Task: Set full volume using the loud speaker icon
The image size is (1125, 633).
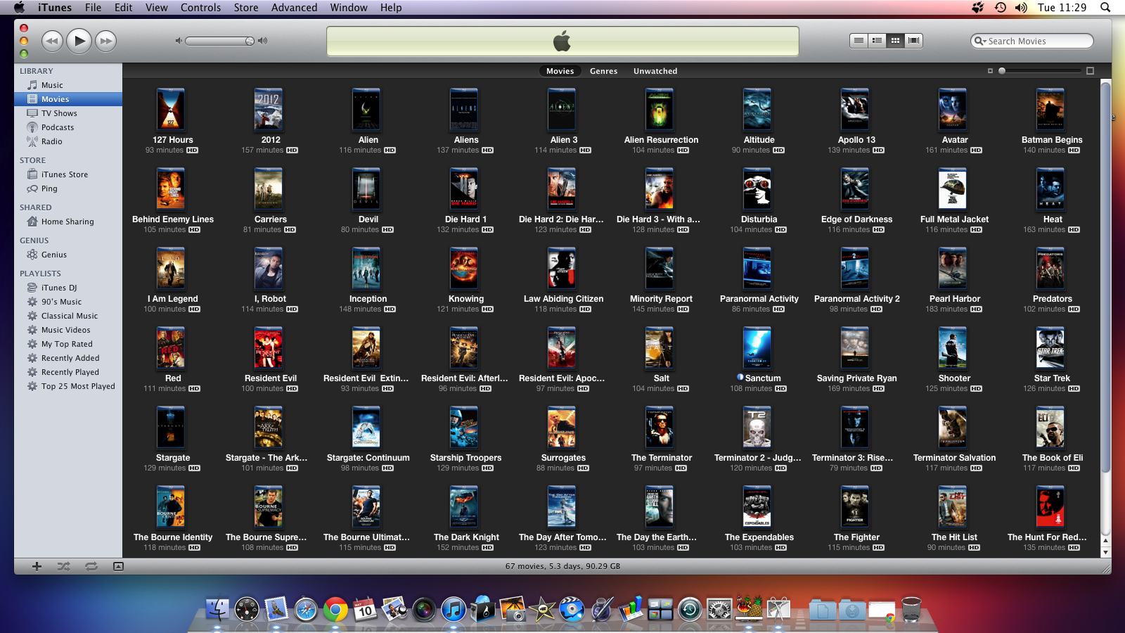Action: (263, 41)
